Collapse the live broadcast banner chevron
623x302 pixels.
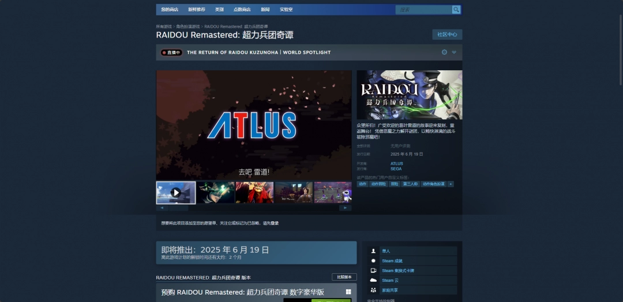(454, 52)
